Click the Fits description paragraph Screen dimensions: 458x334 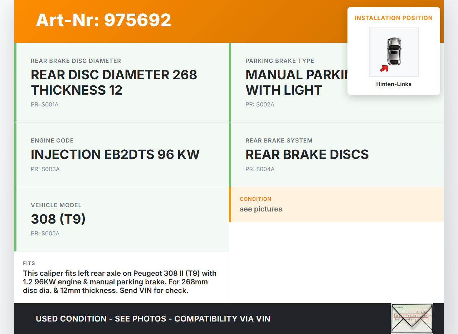coord(120,282)
